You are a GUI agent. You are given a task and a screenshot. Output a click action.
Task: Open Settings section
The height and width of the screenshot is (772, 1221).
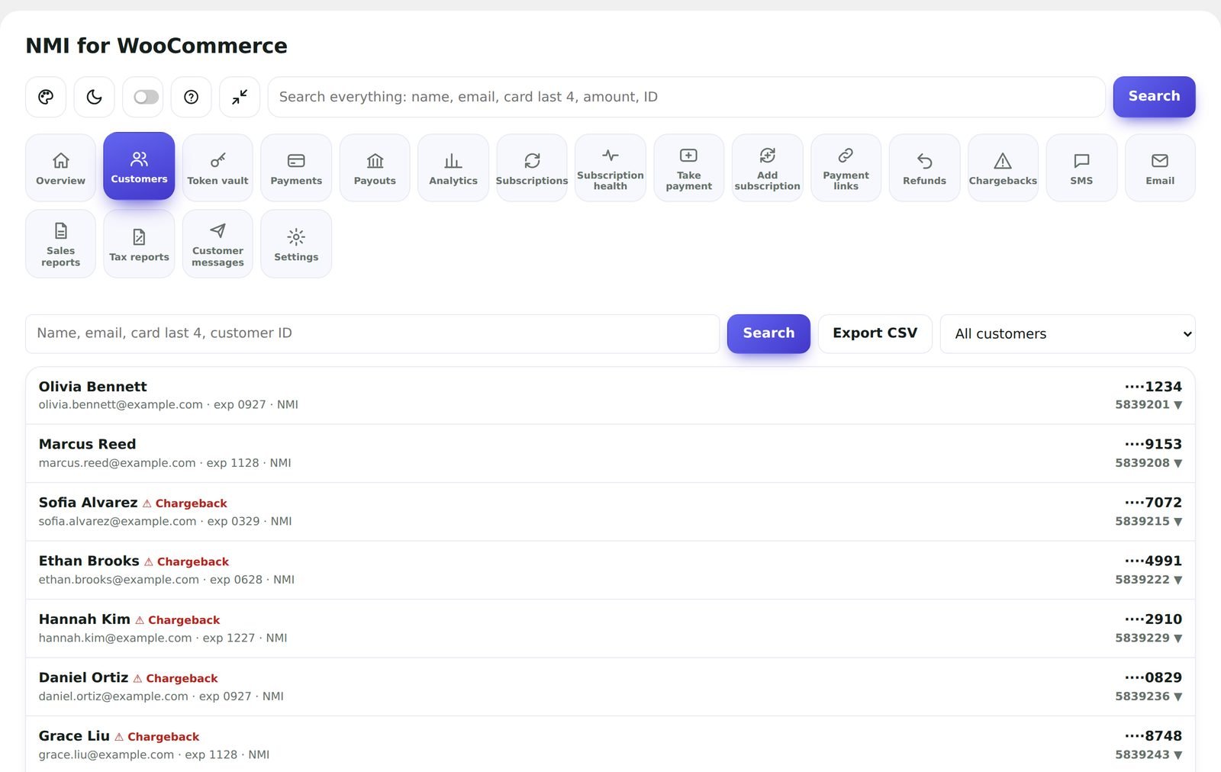(296, 244)
